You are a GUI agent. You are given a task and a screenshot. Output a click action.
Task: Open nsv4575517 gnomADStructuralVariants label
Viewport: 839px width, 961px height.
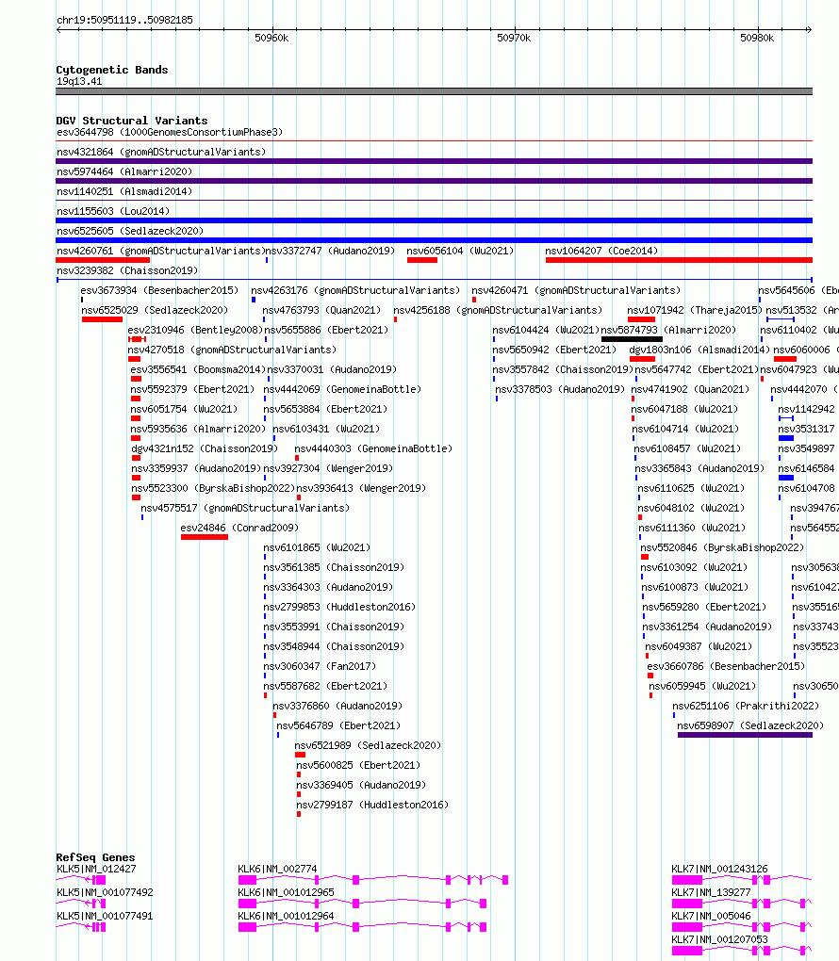point(245,508)
